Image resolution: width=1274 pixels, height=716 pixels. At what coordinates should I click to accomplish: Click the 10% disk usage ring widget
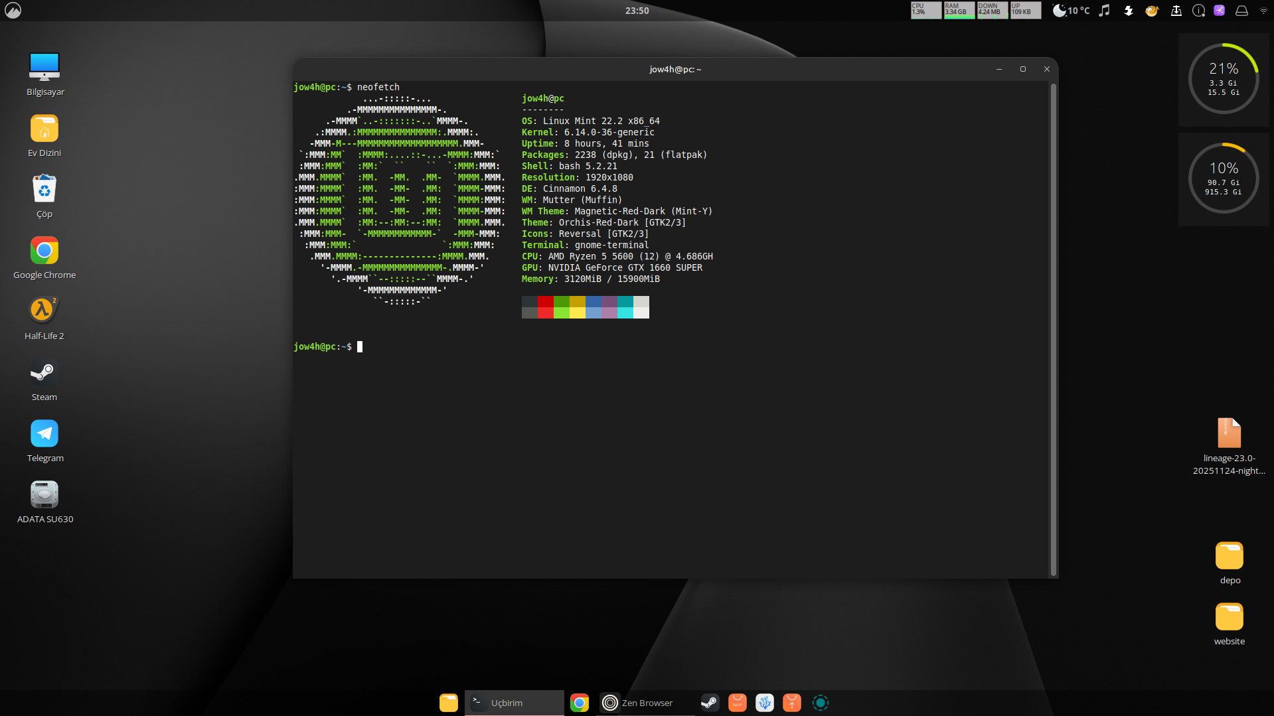(1224, 178)
